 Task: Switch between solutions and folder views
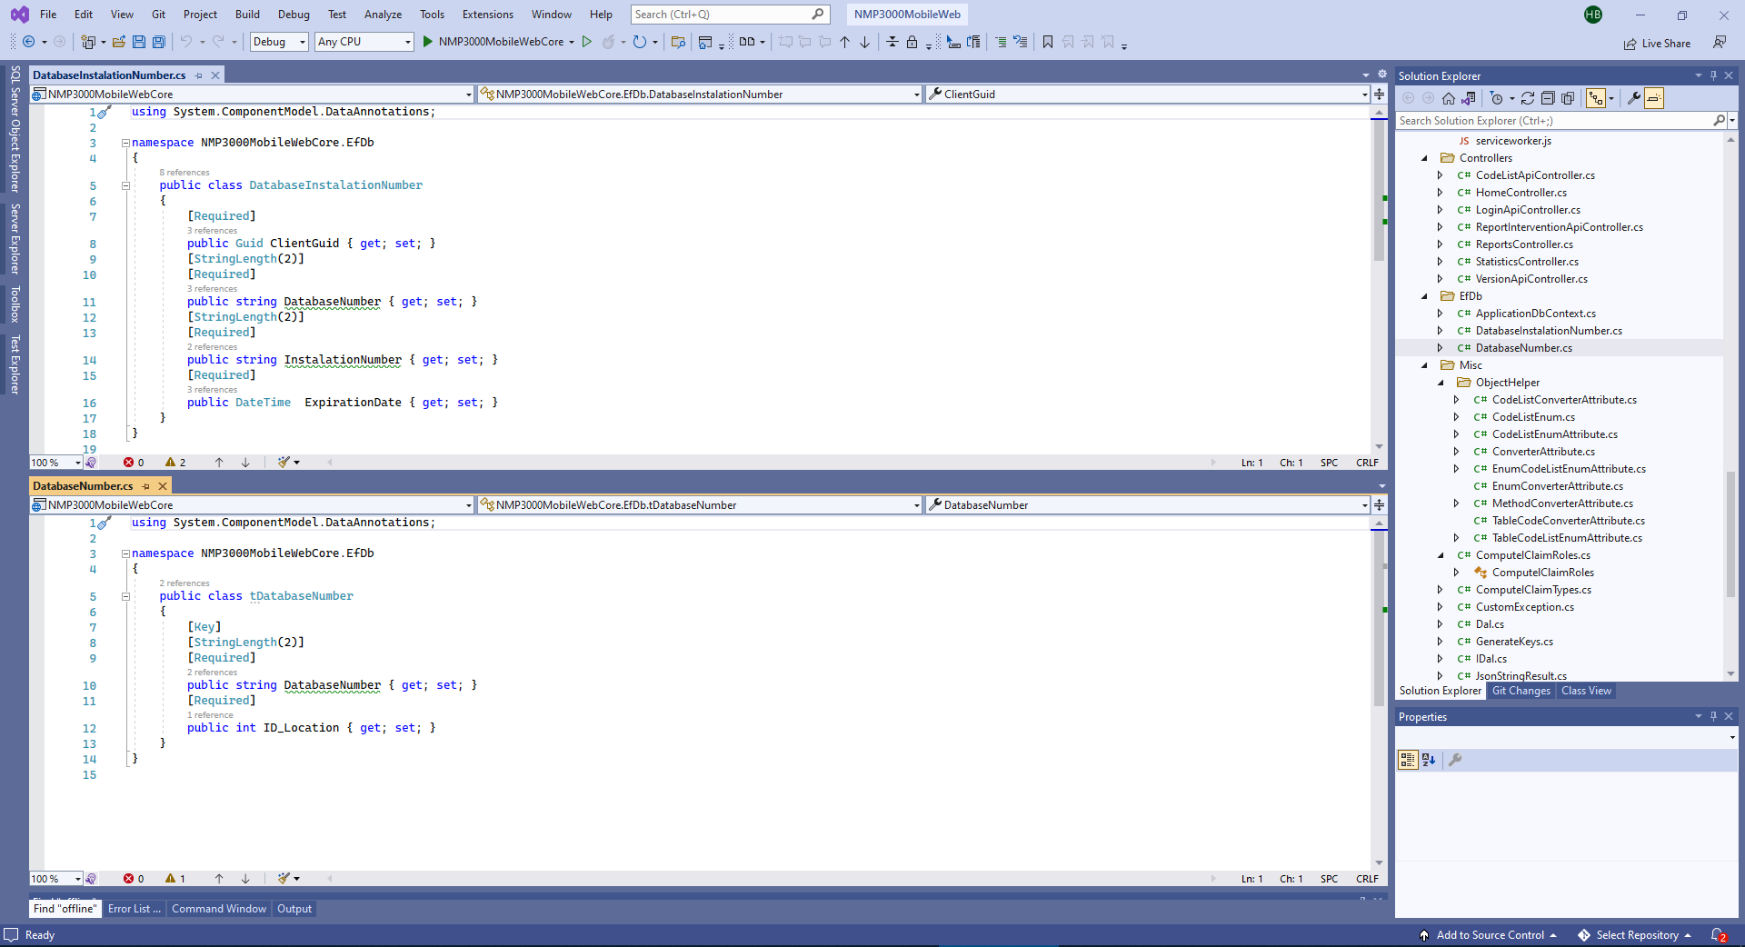[x=1469, y=98]
